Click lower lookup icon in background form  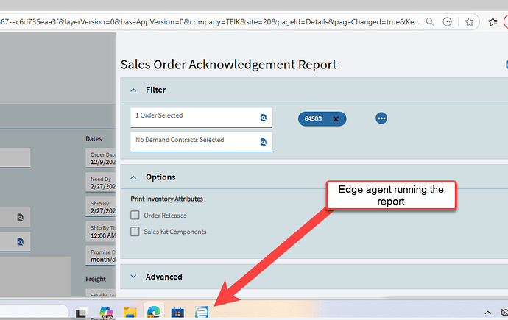click(20, 241)
